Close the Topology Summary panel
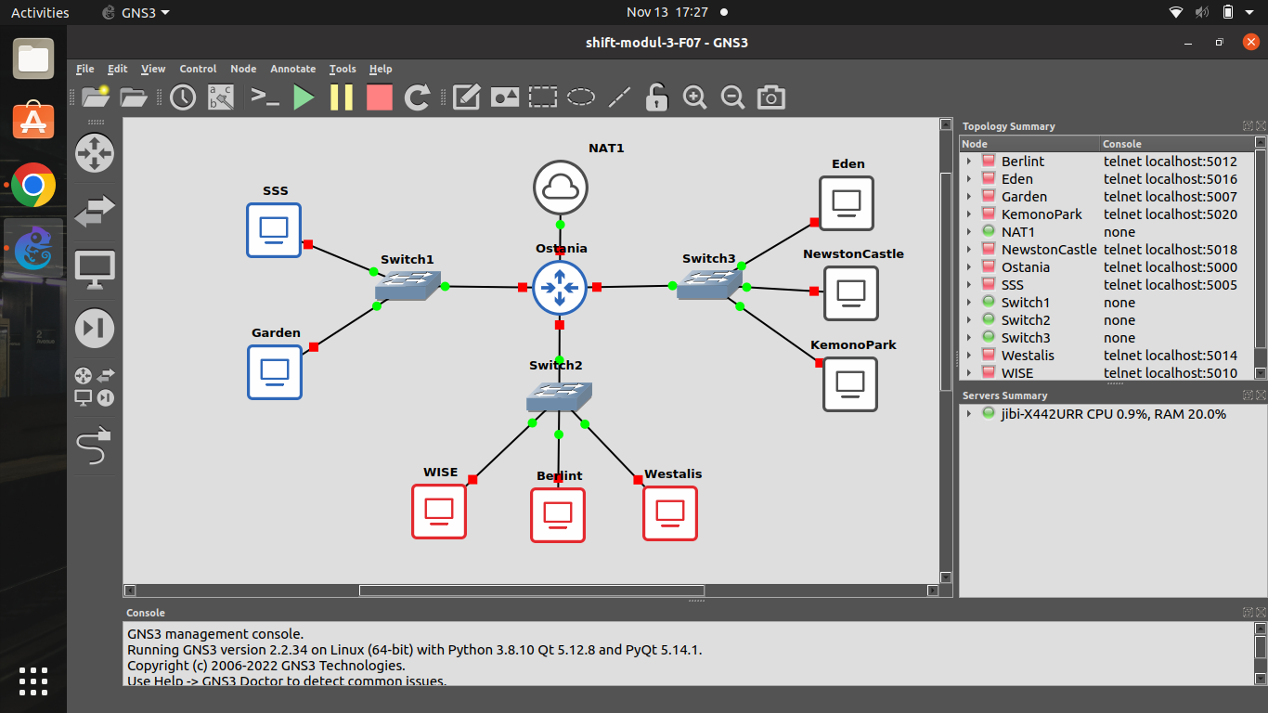 tap(1261, 126)
